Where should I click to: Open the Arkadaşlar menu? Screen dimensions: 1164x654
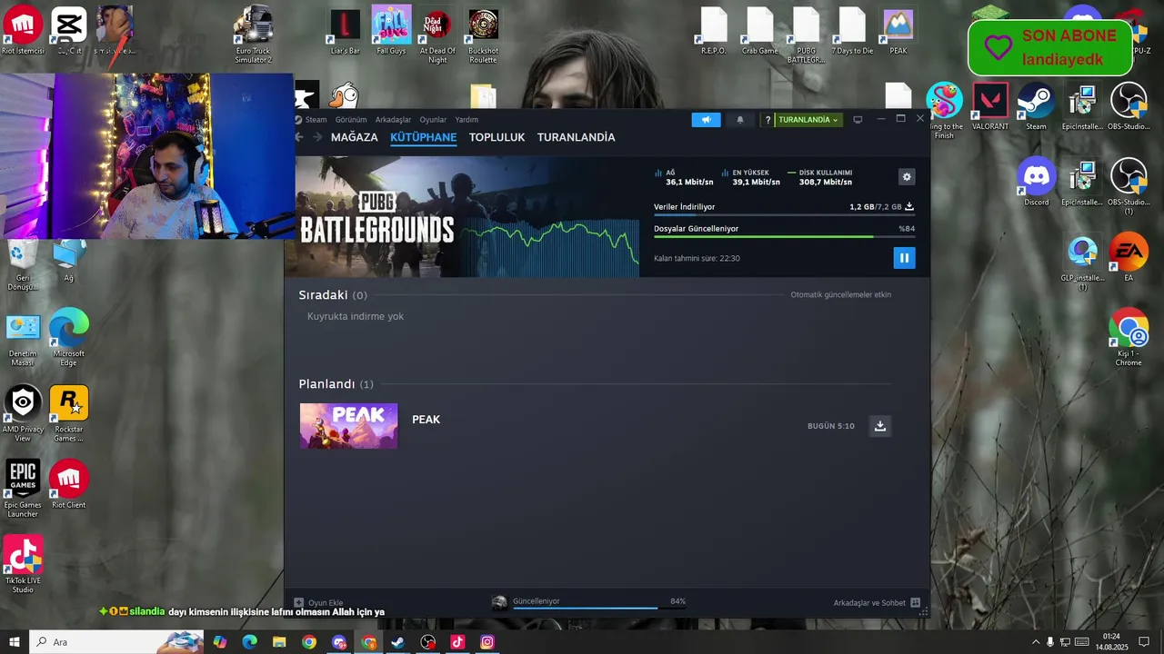(x=393, y=120)
